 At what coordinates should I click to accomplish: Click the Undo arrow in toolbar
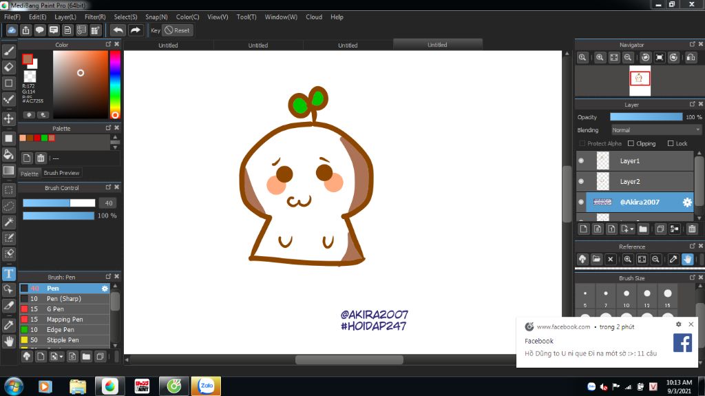118,30
